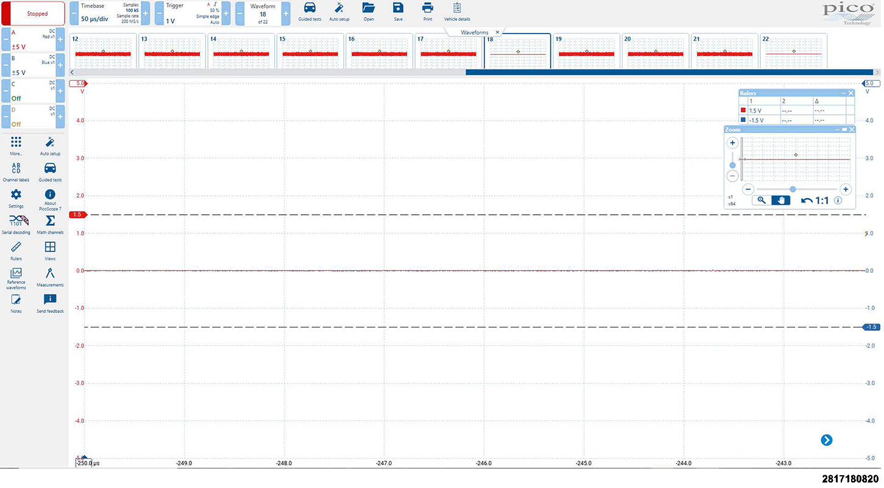
Task: Select the hand pan tool in Zoom panel
Action: [780, 200]
